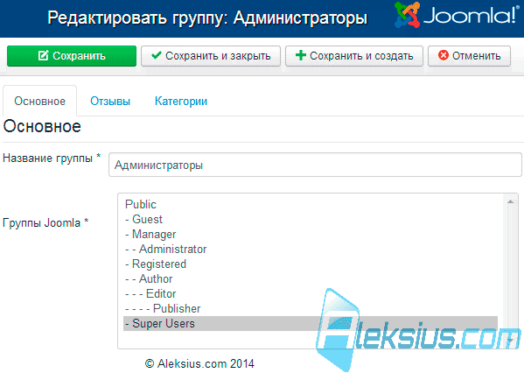The image size is (524, 373).
Task: Click the Aleksius.com watermark logo
Action: (x=418, y=330)
